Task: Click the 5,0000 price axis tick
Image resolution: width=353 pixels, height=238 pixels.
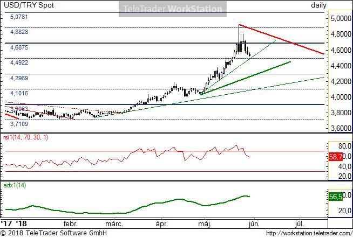Action: [341, 18]
